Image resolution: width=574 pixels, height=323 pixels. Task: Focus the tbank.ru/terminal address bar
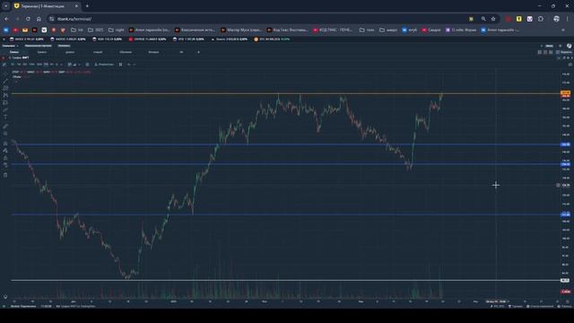(x=257, y=19)
